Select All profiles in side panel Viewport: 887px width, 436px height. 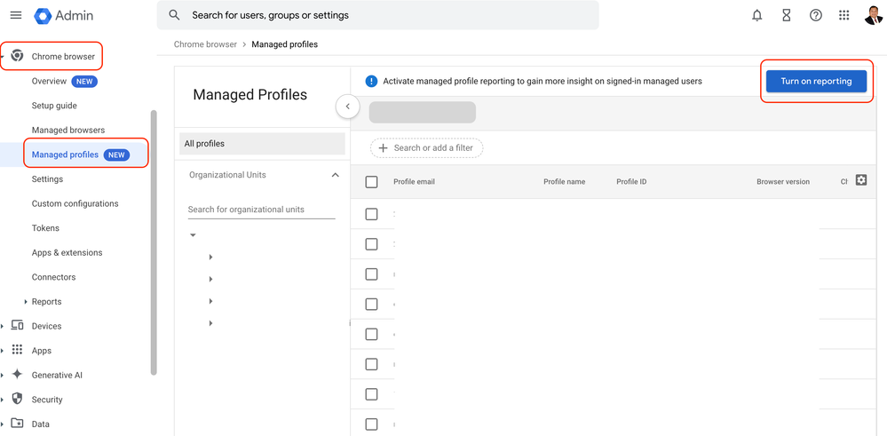pyautogui.click(x=262, y=144)
